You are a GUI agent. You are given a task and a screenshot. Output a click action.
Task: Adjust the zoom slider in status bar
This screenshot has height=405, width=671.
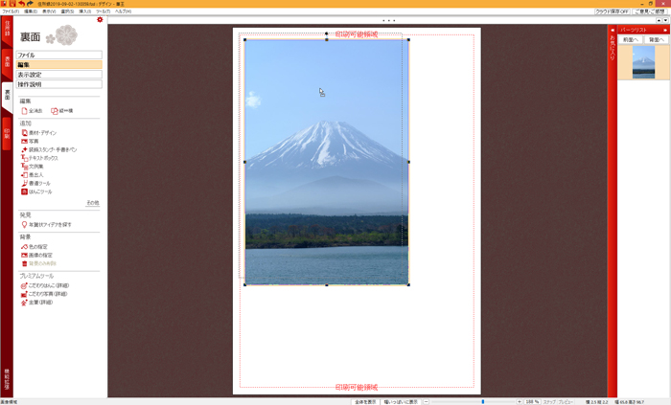[483, 401]
